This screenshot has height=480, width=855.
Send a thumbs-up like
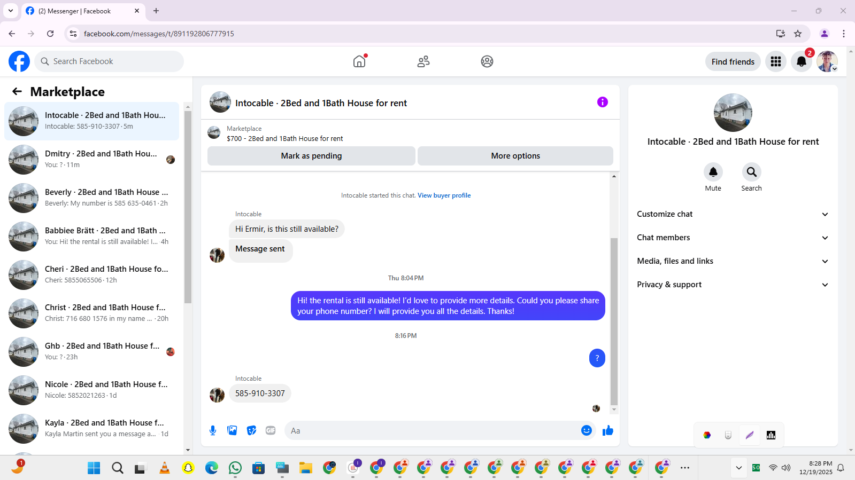tap(608, 430)
